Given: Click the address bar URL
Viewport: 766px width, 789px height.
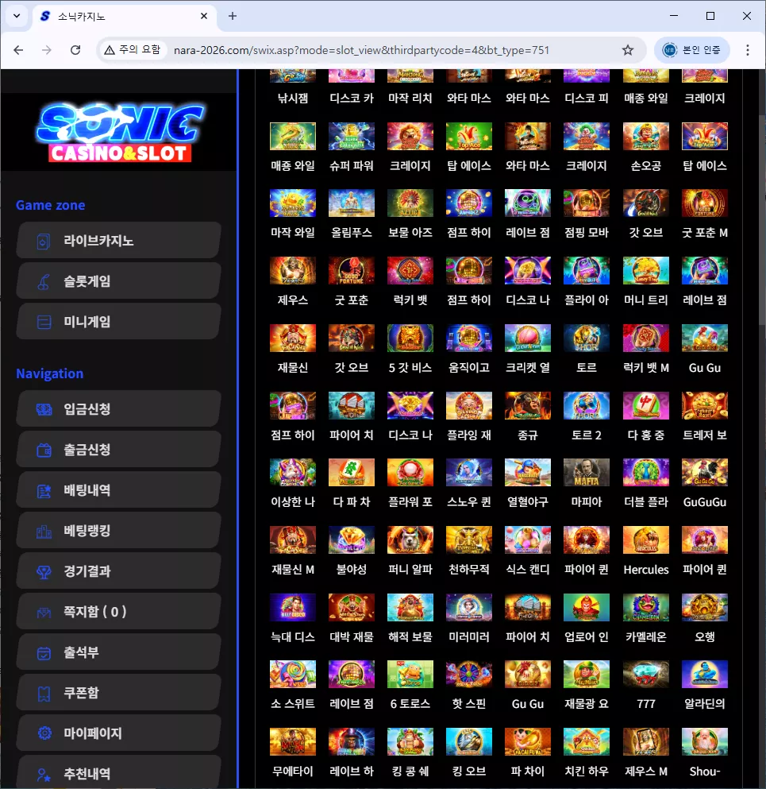Looking at the screenshot, I should tap(361, 50).
